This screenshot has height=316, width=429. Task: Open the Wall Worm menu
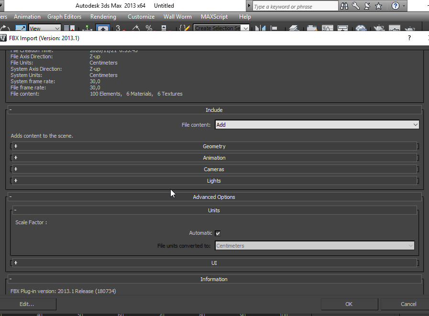click(x=177, y=17)
